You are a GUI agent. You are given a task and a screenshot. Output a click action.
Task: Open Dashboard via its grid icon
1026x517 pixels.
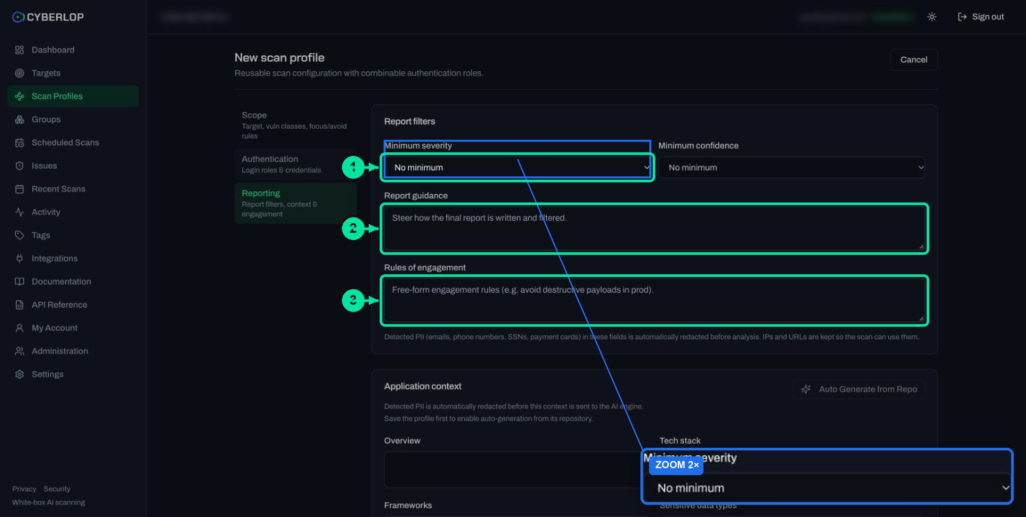click(19, 50)
